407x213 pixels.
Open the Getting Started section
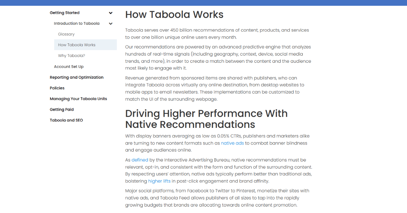64,13
